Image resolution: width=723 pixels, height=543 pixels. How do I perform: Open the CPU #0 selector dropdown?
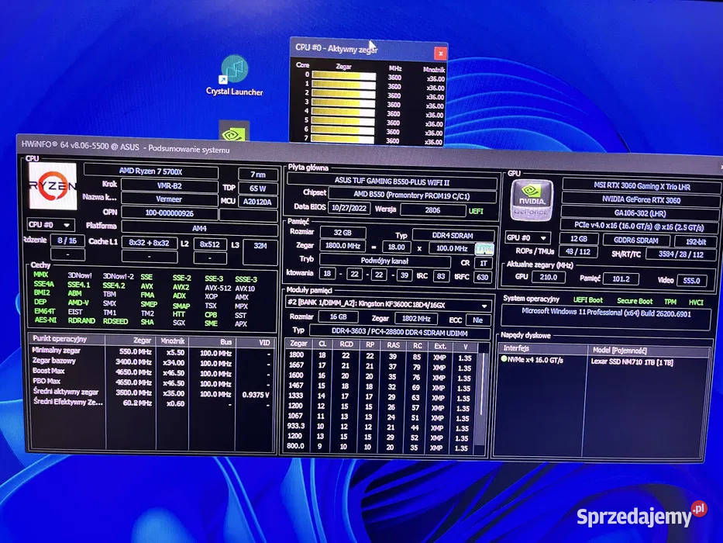tap(51, 225)
